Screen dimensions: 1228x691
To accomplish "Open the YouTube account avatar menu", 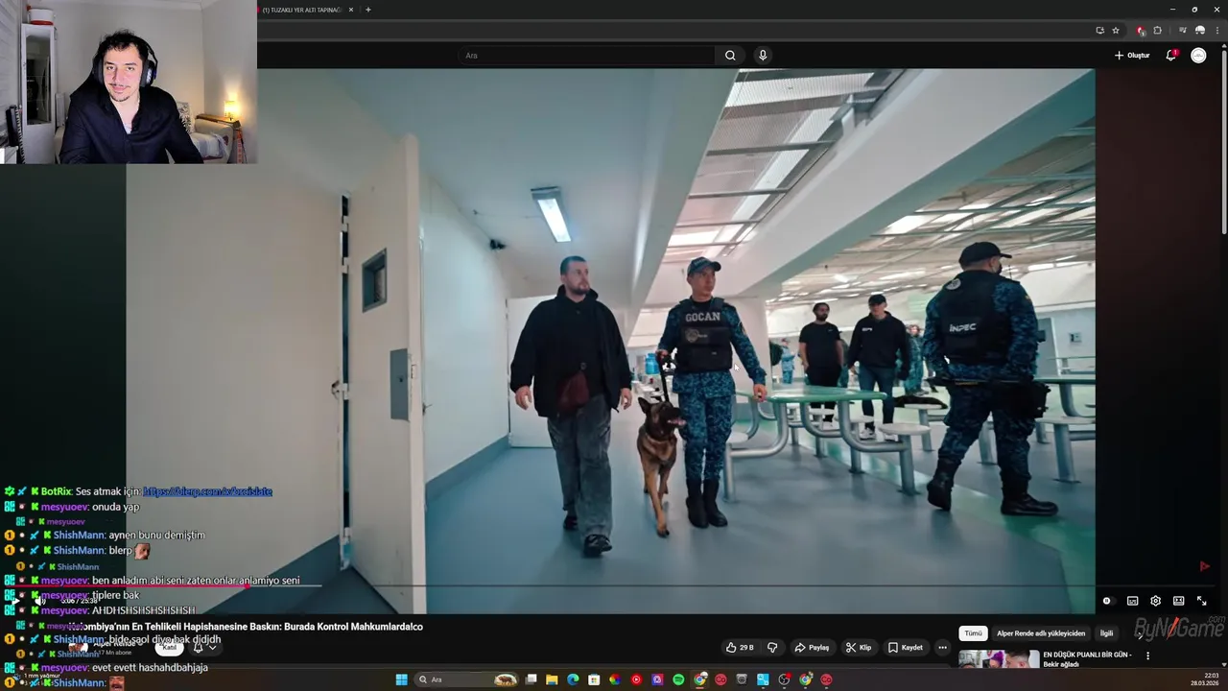I will (x=1198, y=56).
